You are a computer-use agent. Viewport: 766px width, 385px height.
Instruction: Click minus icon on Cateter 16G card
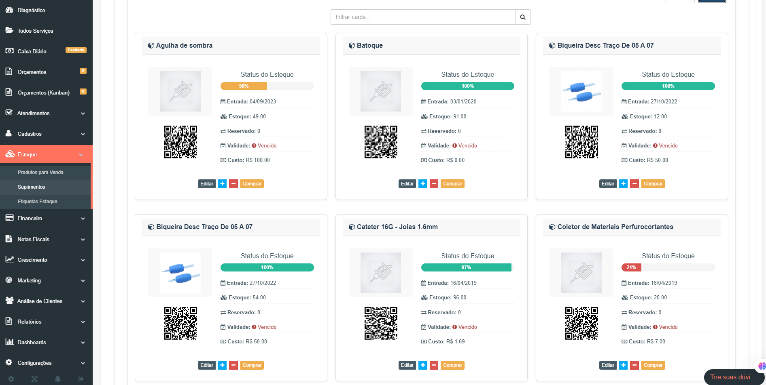434,365
